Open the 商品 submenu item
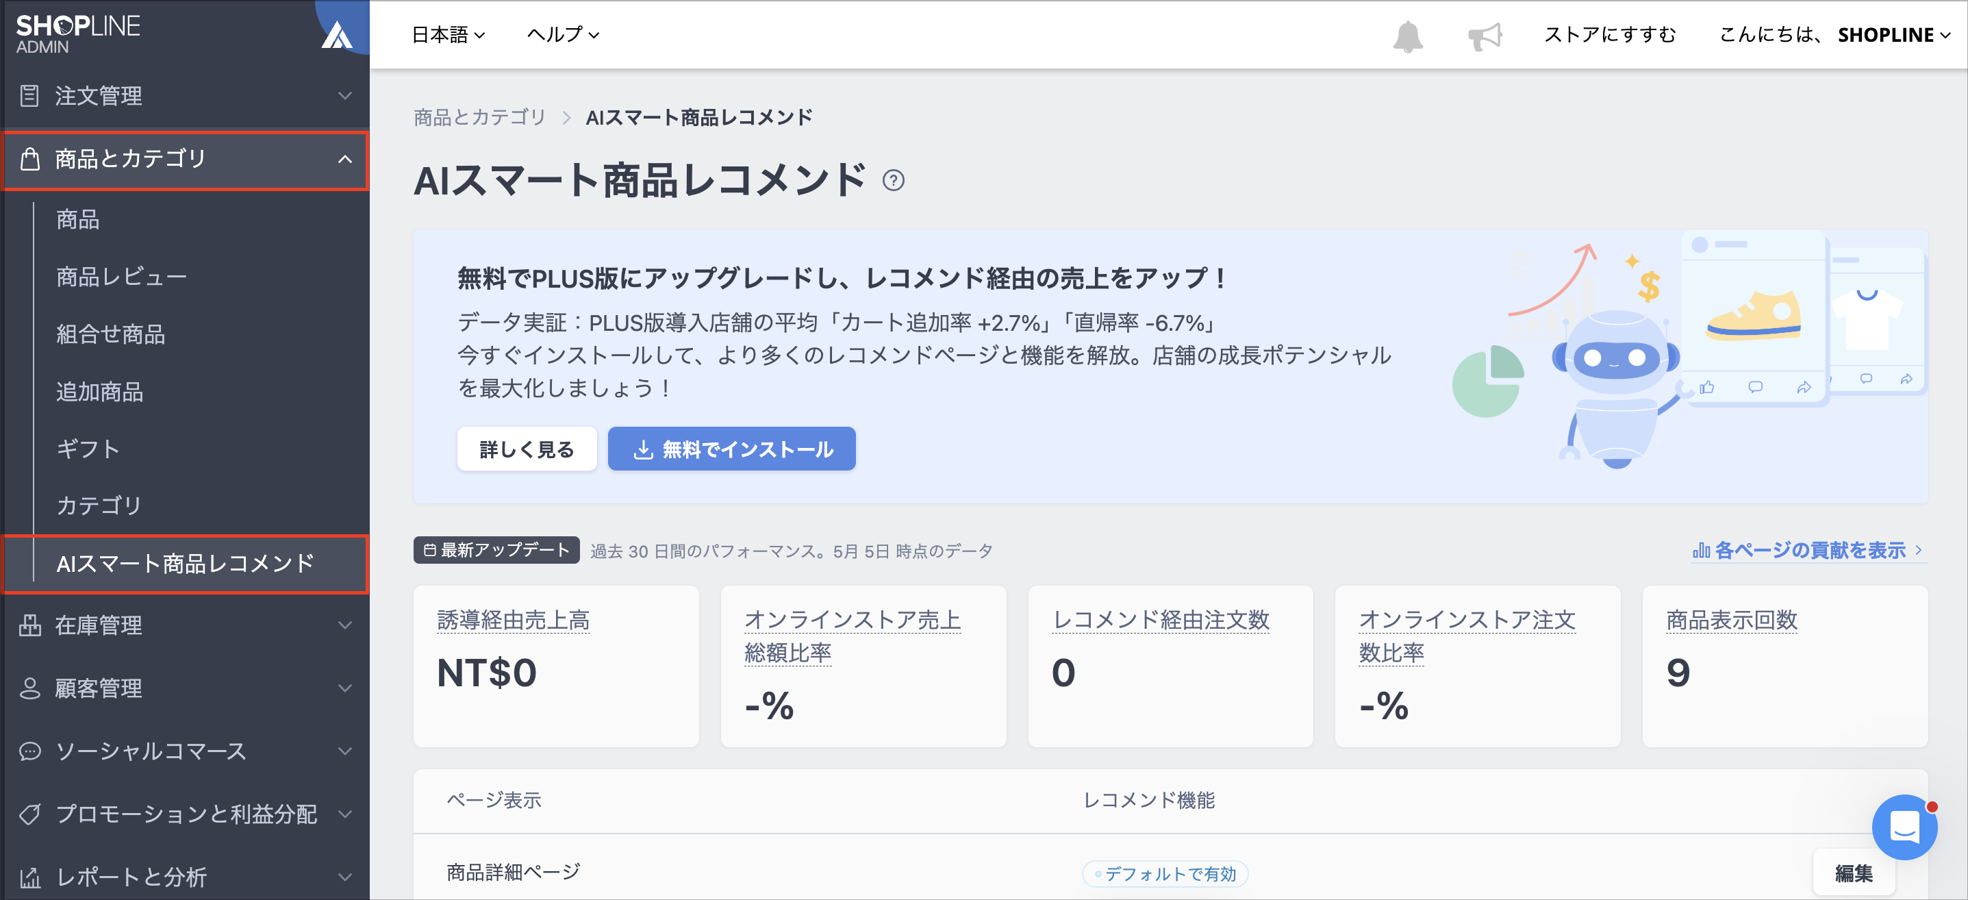 [78, 219]
